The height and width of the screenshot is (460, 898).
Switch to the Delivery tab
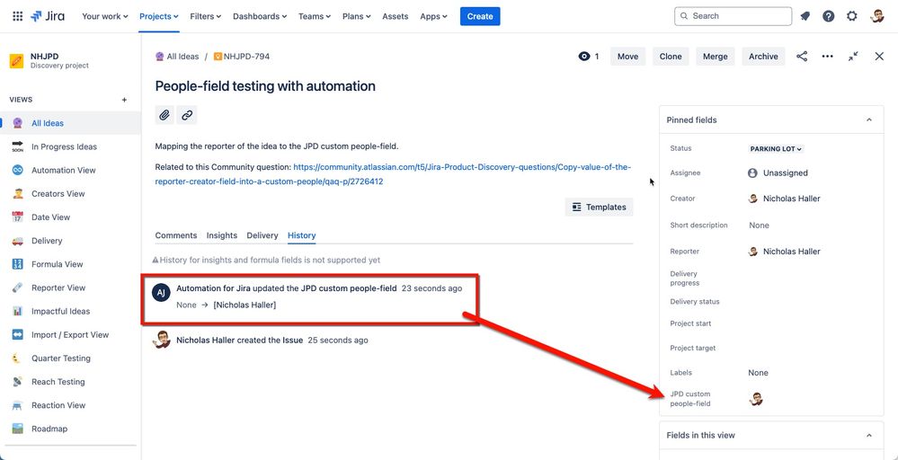(x=262, y=235)
